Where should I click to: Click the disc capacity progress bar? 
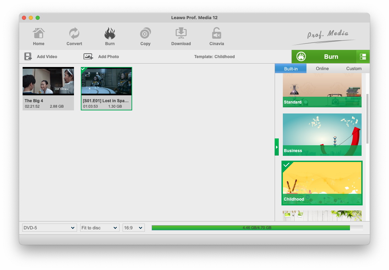point(257,228)
